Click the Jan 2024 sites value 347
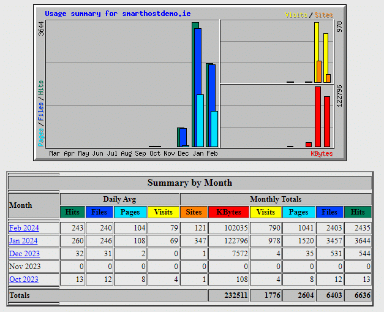 200,241
